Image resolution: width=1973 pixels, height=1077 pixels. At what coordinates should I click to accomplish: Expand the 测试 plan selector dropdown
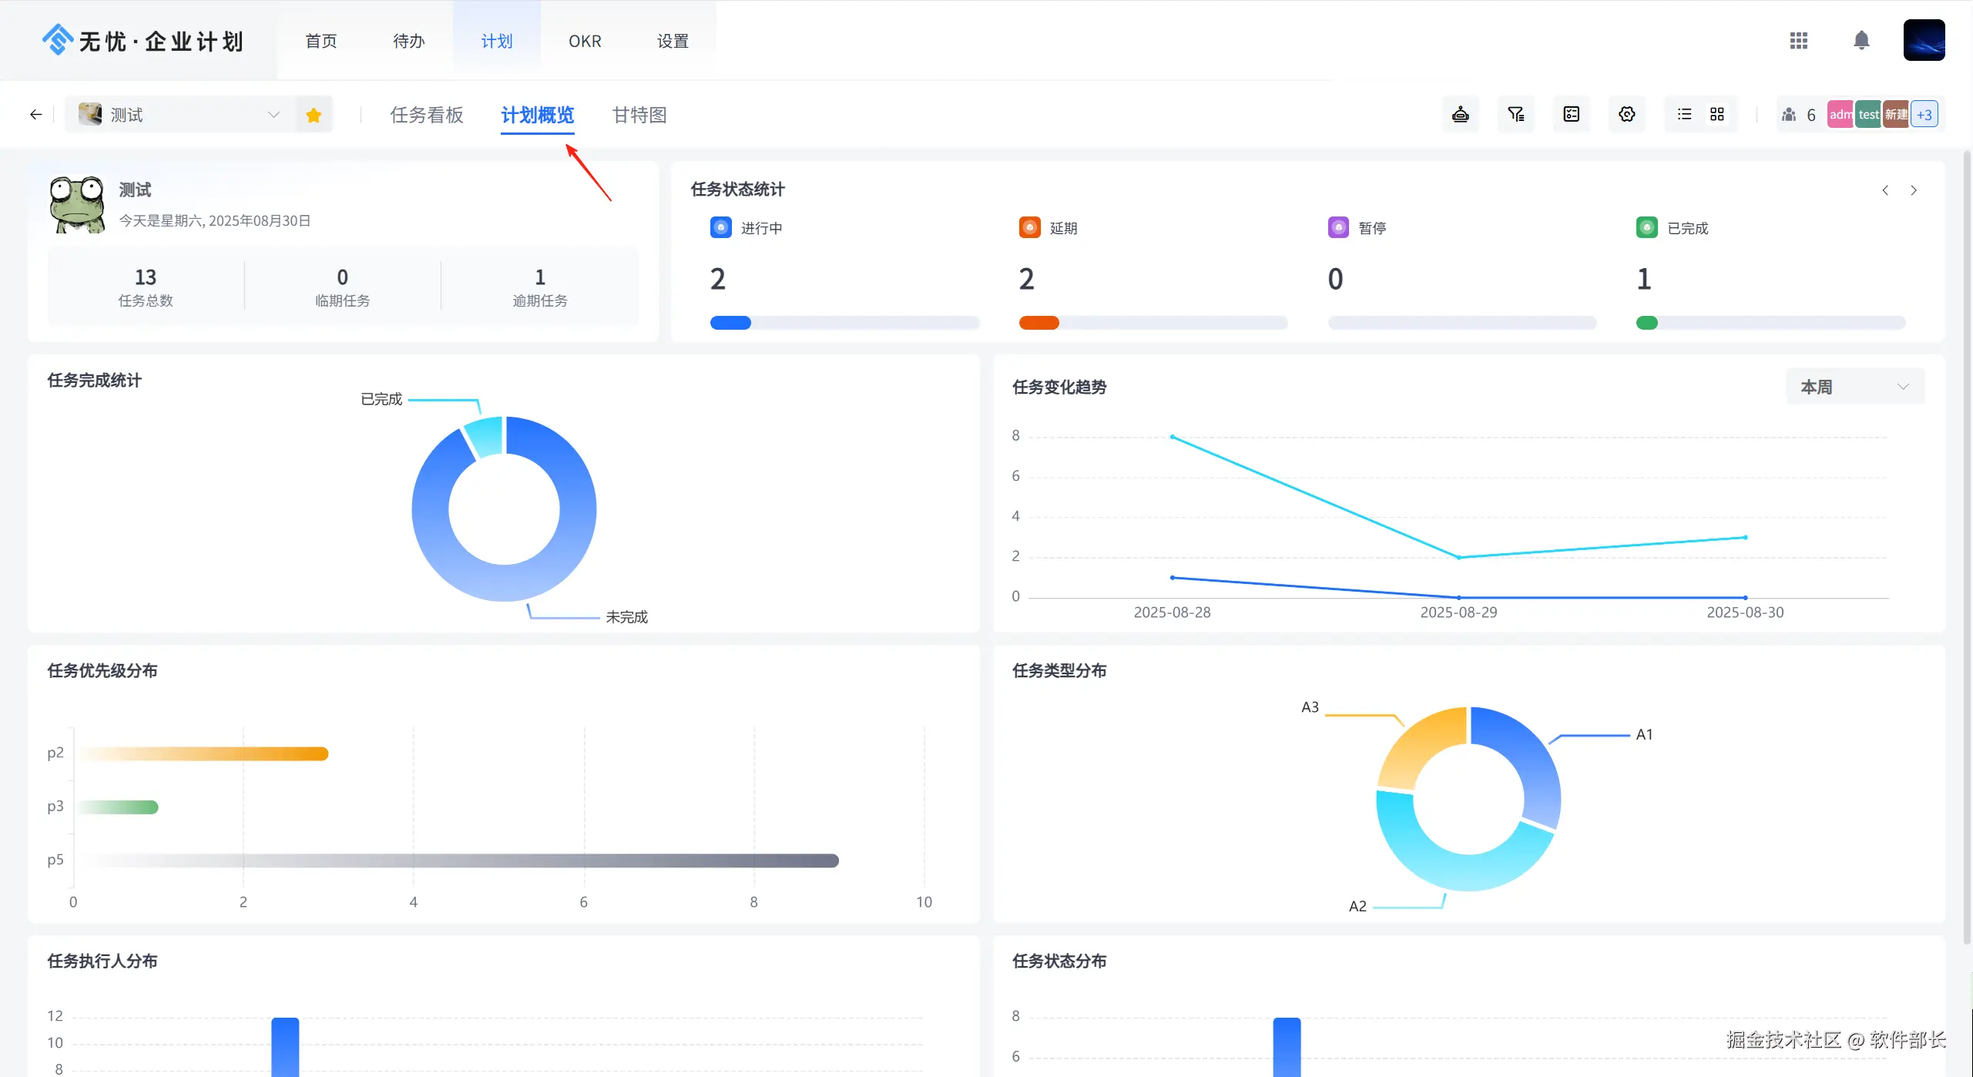pyautogui.click(x=273, y=115)
